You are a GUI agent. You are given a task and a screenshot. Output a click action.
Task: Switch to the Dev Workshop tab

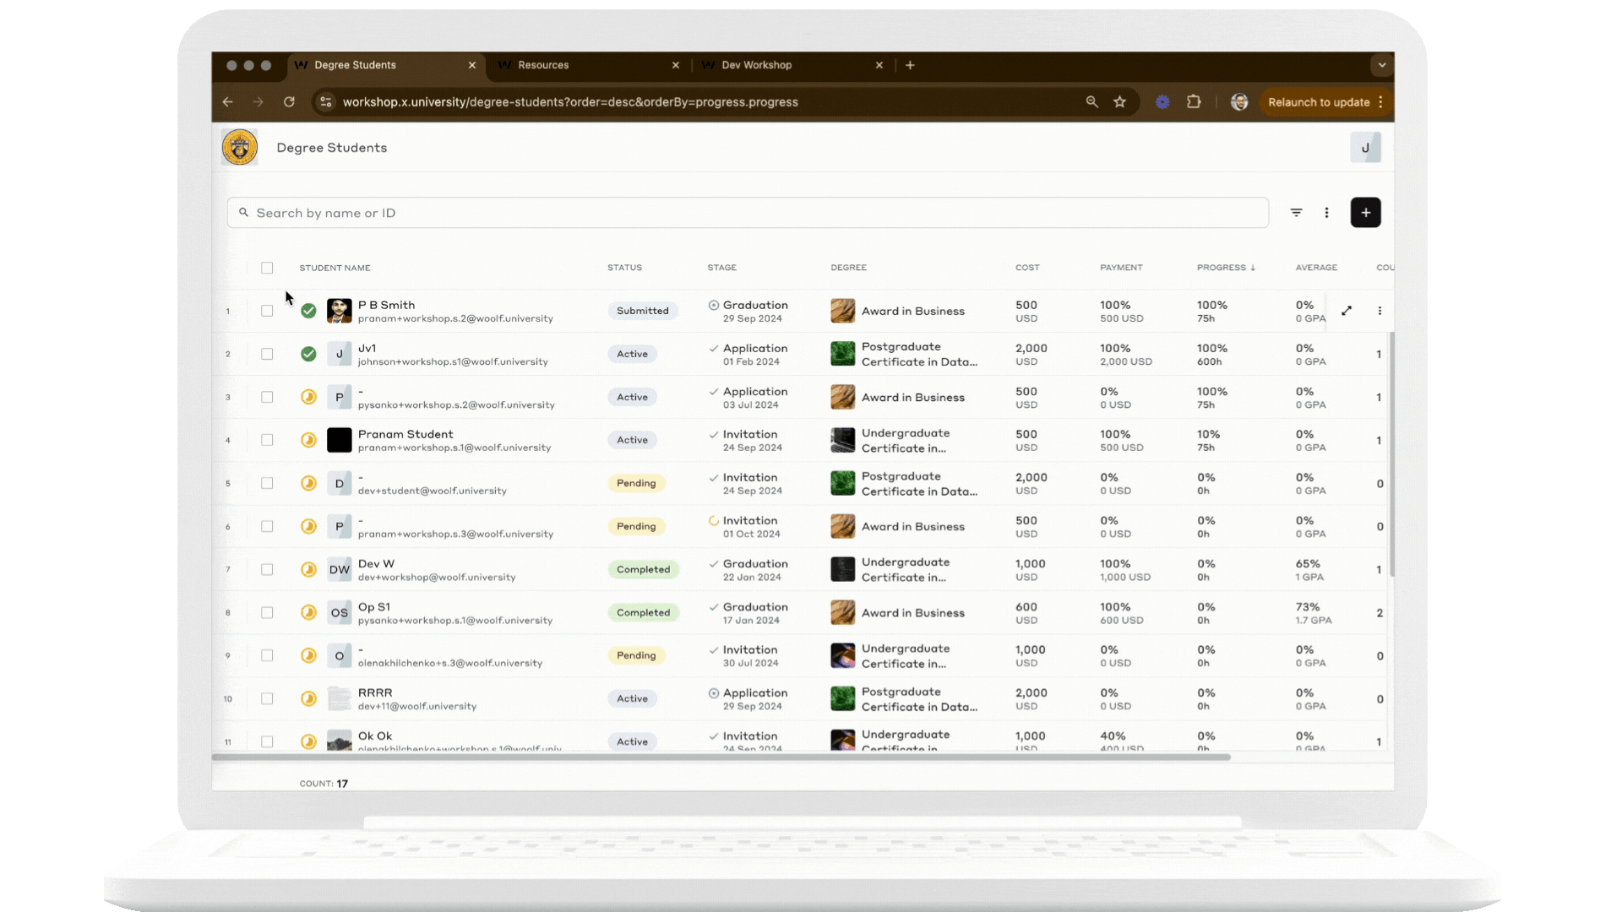click(756, 65)
